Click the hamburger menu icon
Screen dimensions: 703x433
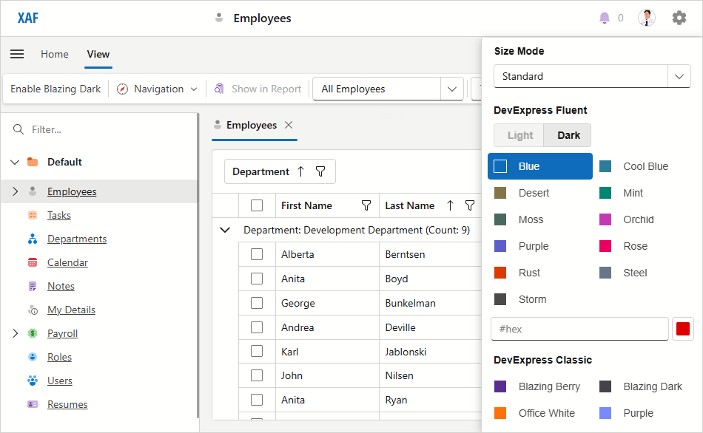click(17, 54)
